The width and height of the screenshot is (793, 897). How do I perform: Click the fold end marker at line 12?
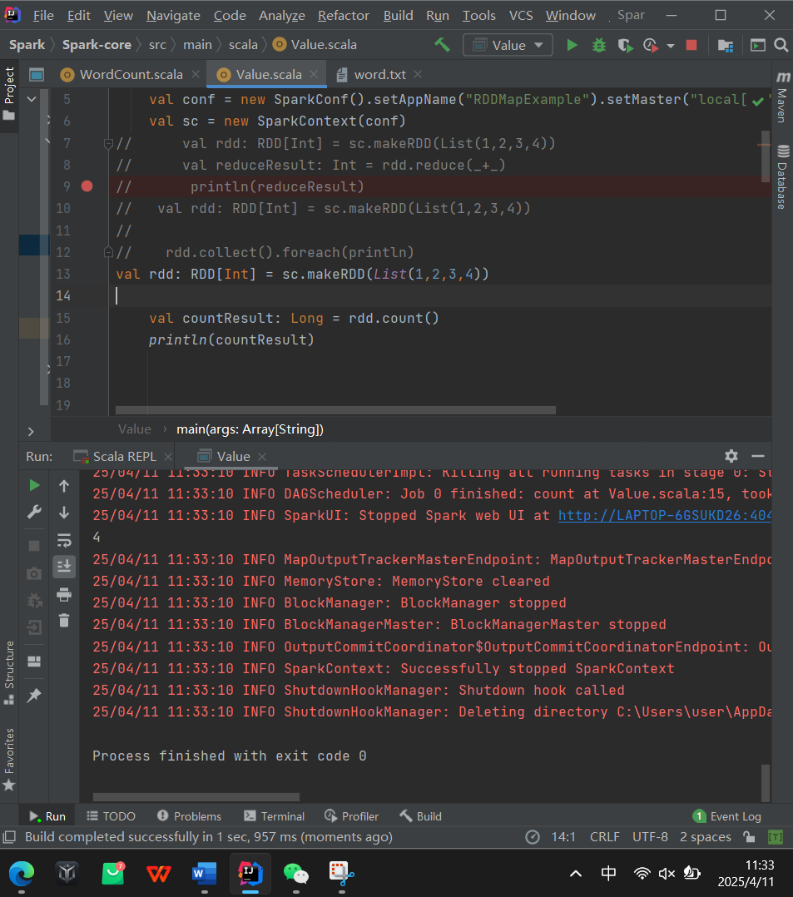pos(108,252)
